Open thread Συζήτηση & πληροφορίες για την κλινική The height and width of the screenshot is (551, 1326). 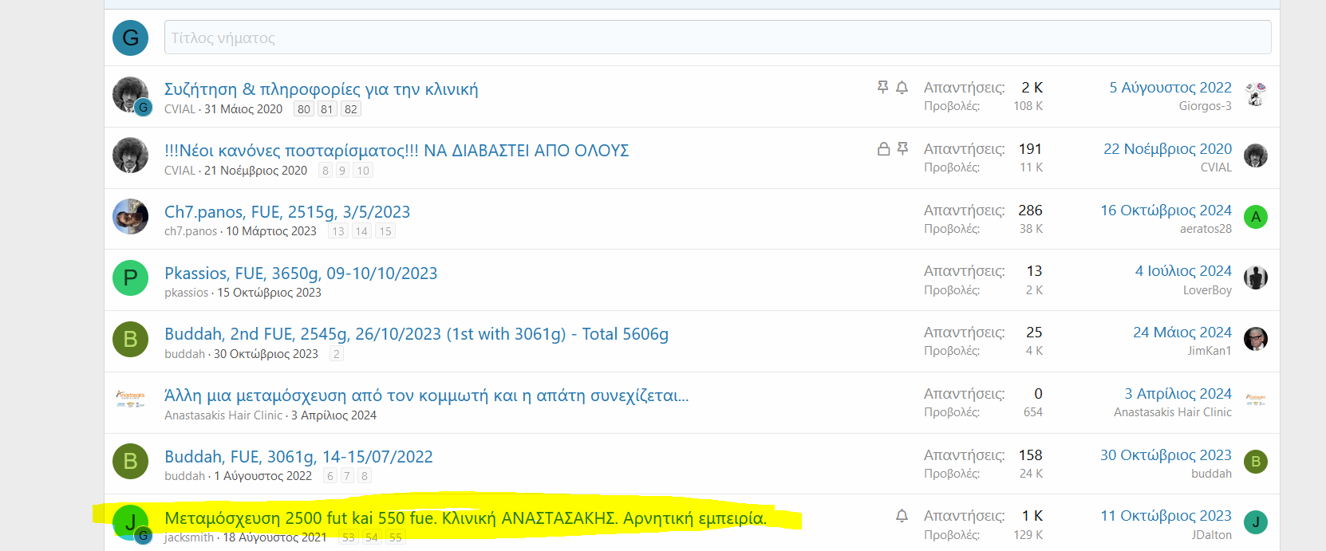click(x=321, y=89)
